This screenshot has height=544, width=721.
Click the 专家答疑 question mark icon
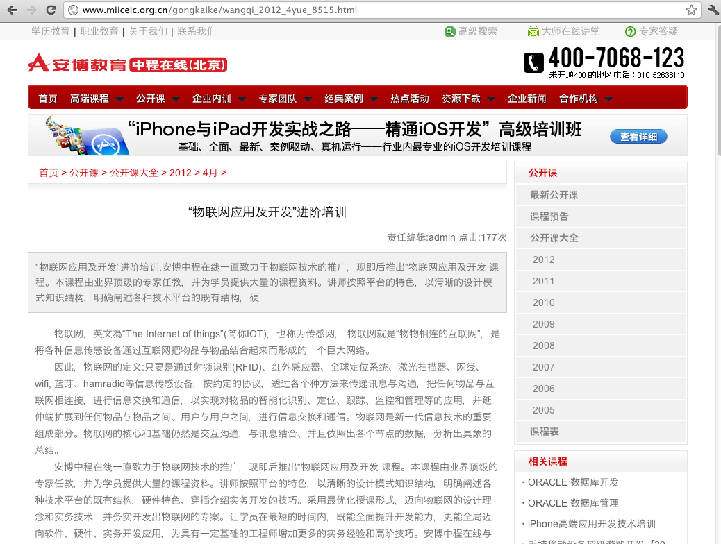pos(631,32)
